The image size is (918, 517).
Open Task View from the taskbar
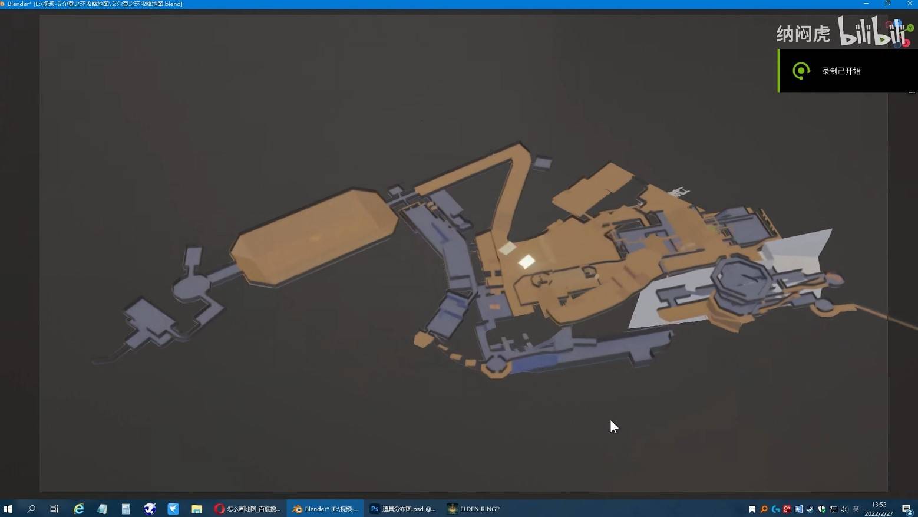coord(54,509)
